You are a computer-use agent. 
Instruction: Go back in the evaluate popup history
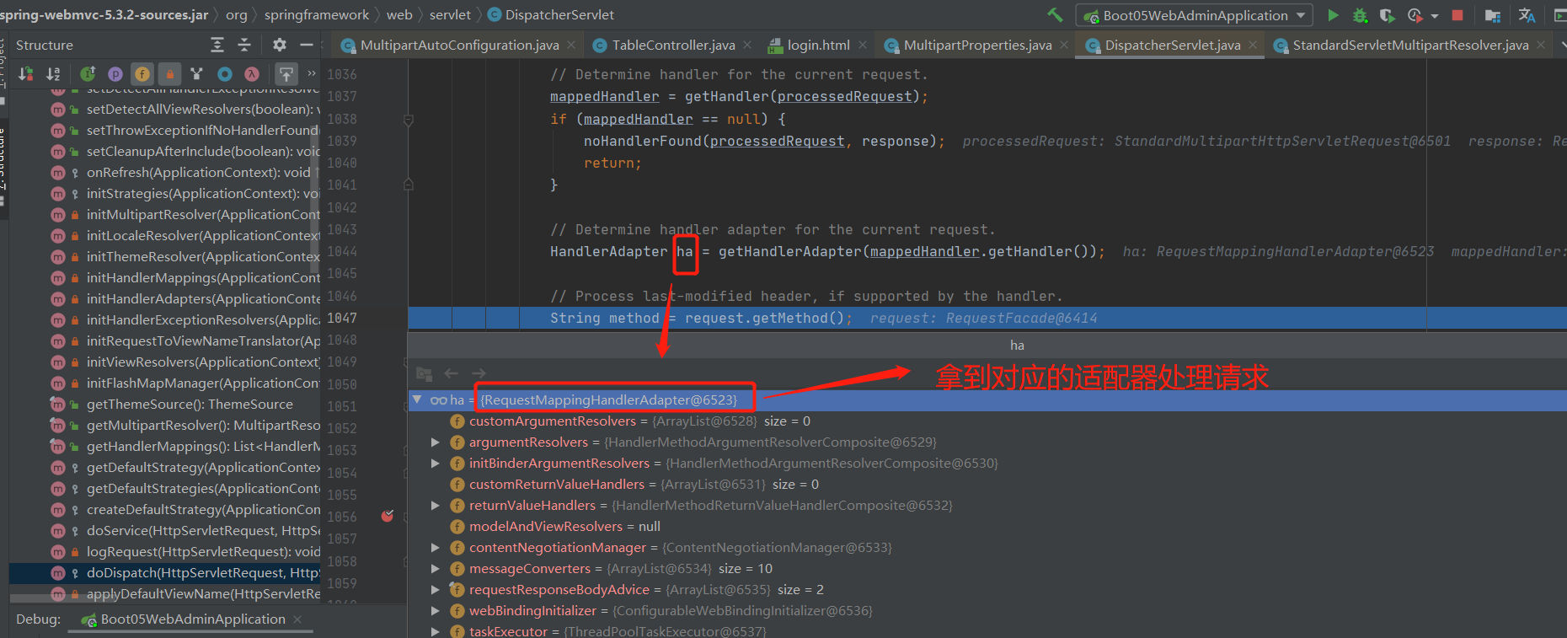[452, 373]
